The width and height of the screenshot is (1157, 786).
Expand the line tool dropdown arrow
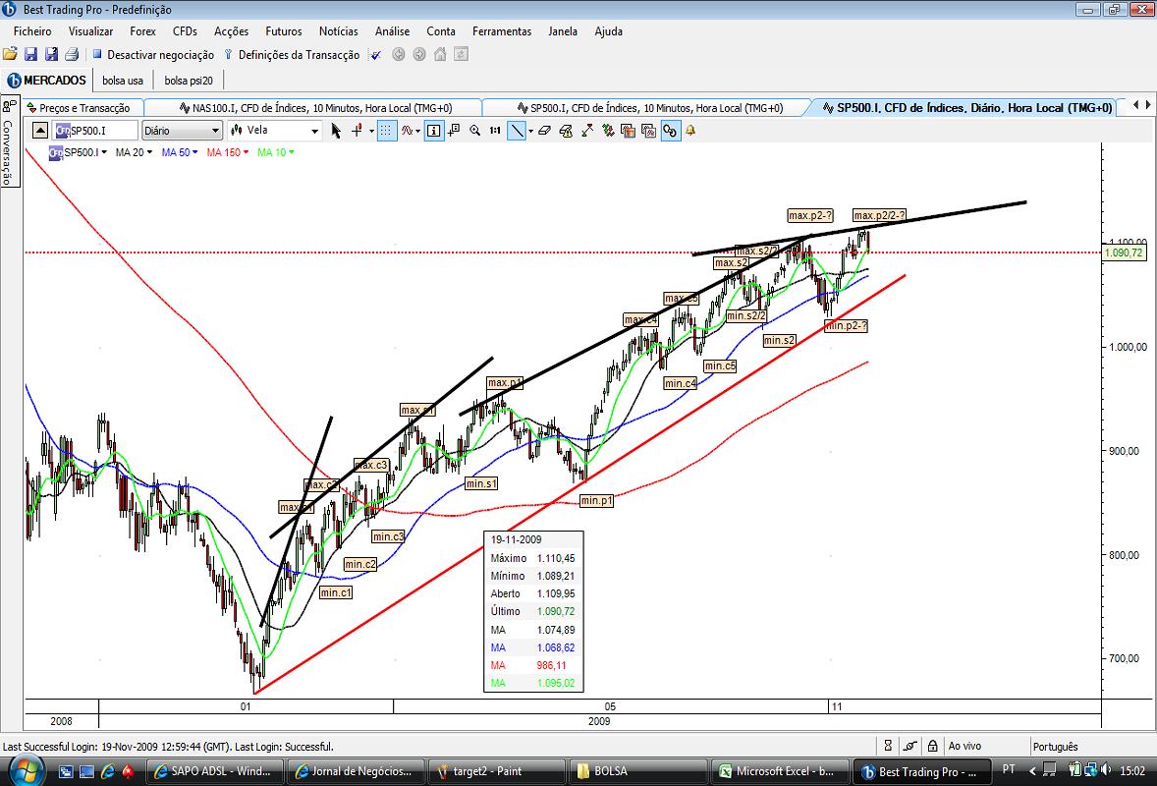pos(528,132)
